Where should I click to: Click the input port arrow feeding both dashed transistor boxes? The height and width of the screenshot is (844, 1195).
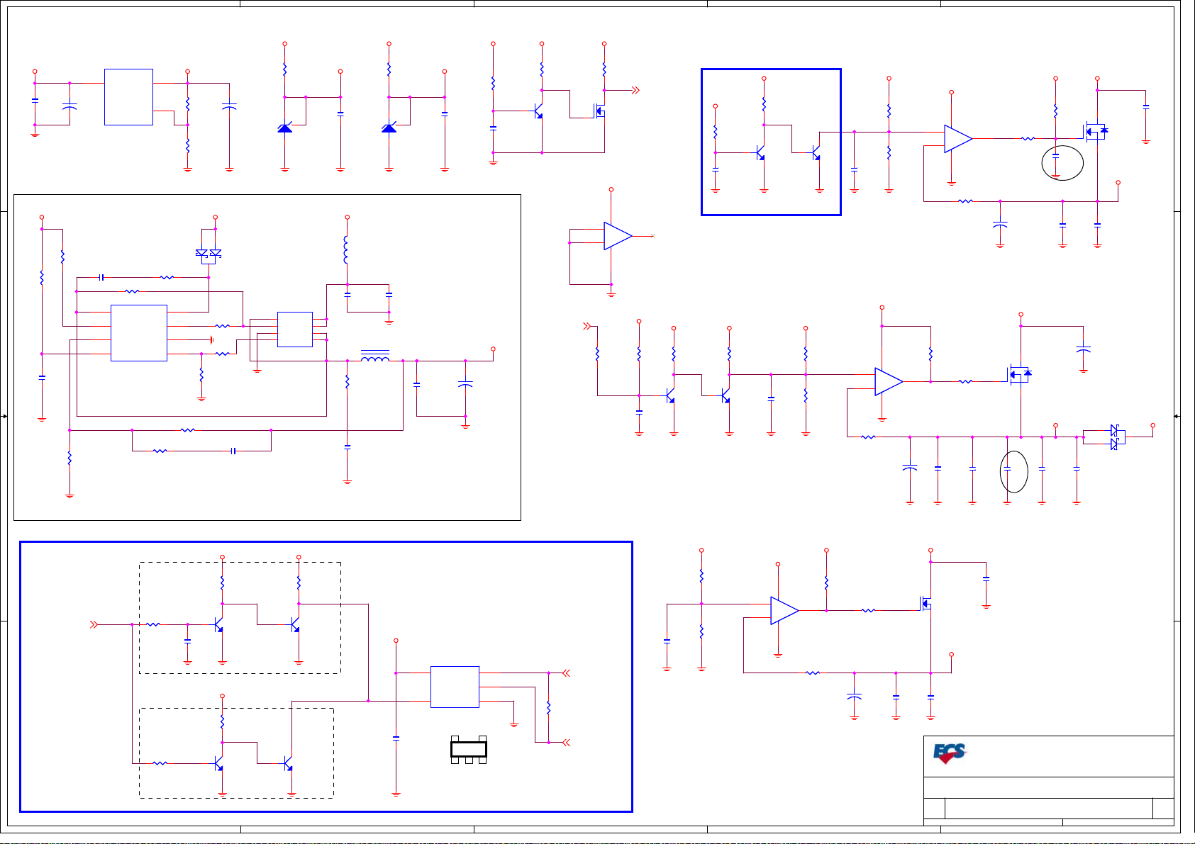click(93, 624)
